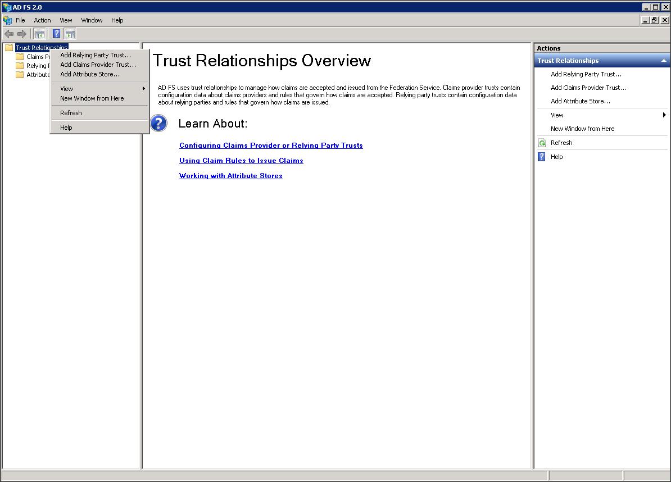671x482 pixels.
Task: Open Working with Attribute Stores link
Action: pos(230,176)
